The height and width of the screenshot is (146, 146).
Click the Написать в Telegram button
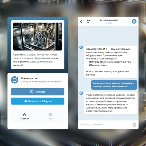[x=37, y=101]
